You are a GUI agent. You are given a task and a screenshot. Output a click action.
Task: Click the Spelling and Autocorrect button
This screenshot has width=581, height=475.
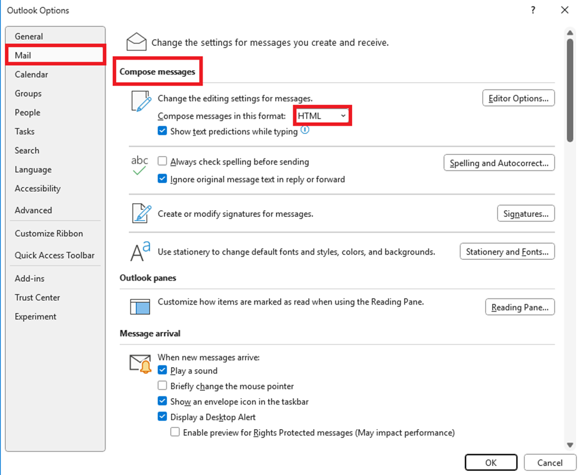[499, 163]
